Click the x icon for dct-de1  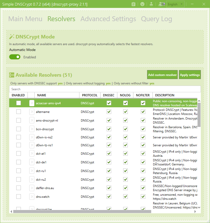point(32,162)
